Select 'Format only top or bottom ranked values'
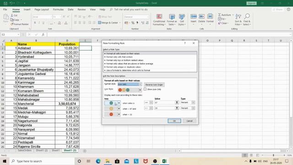 pos(150,60)
